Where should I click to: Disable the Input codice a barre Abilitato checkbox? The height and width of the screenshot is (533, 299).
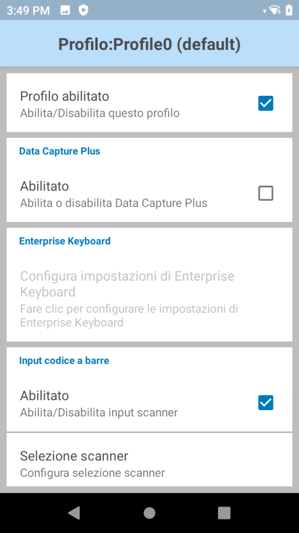[x=266, y=402]
